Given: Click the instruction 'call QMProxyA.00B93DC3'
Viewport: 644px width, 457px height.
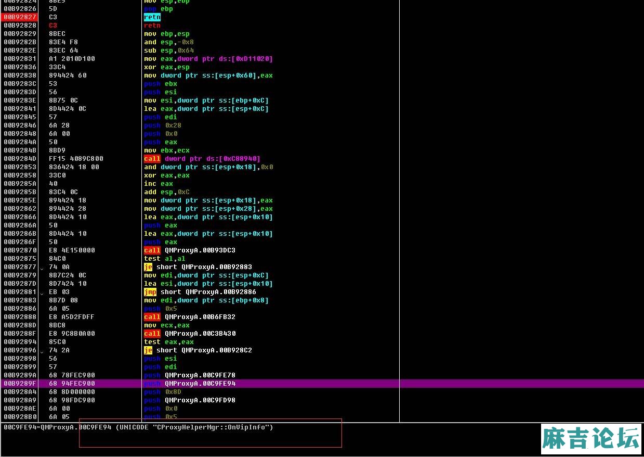Looking at the screenshot, I should [x=190, y=250].
